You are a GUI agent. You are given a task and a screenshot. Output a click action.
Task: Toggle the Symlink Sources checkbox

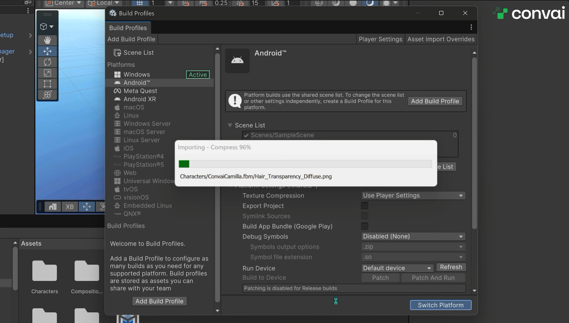pos(365,216)
